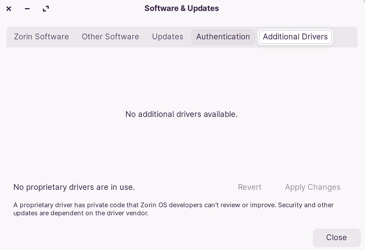This screenshot has width=365, height=250.
Task: Close the window using the X icon
Action: tap(9, 9)
